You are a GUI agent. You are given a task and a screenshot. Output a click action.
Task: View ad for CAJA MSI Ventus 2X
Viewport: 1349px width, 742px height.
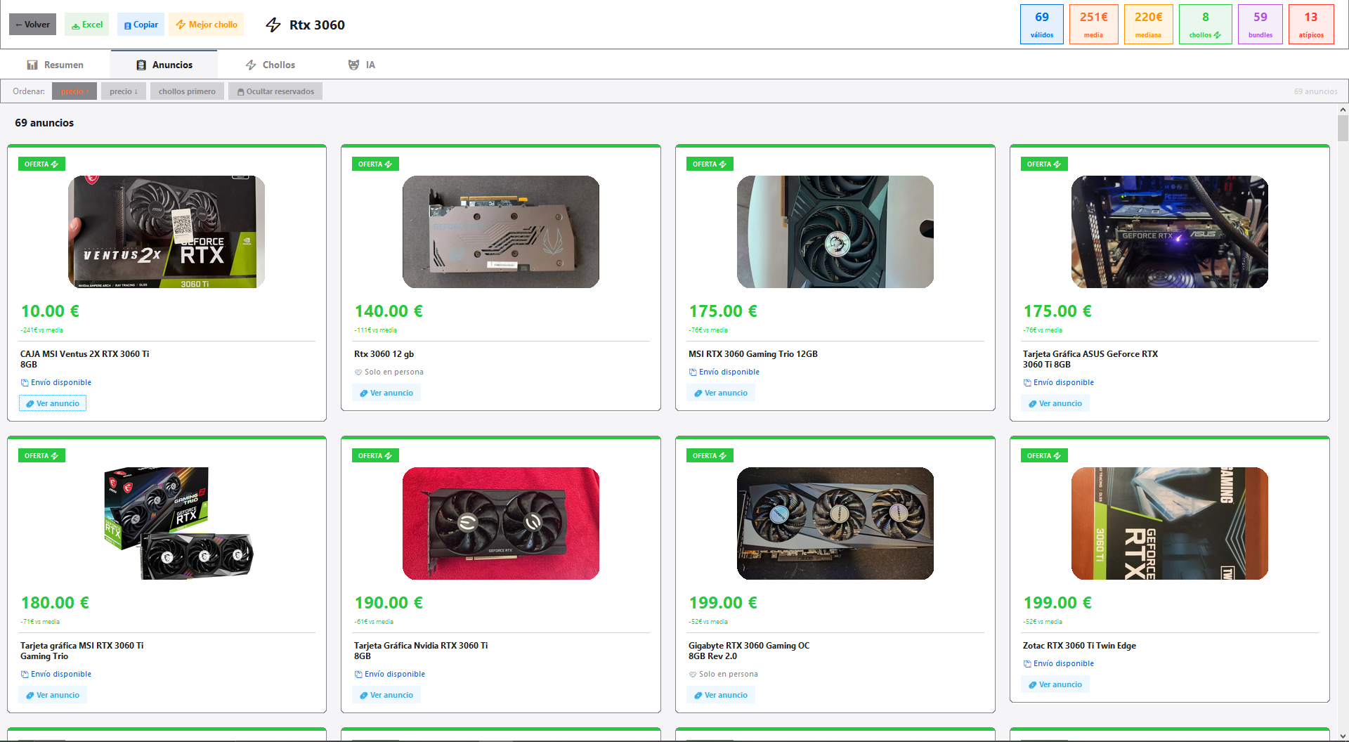[53, 403]
